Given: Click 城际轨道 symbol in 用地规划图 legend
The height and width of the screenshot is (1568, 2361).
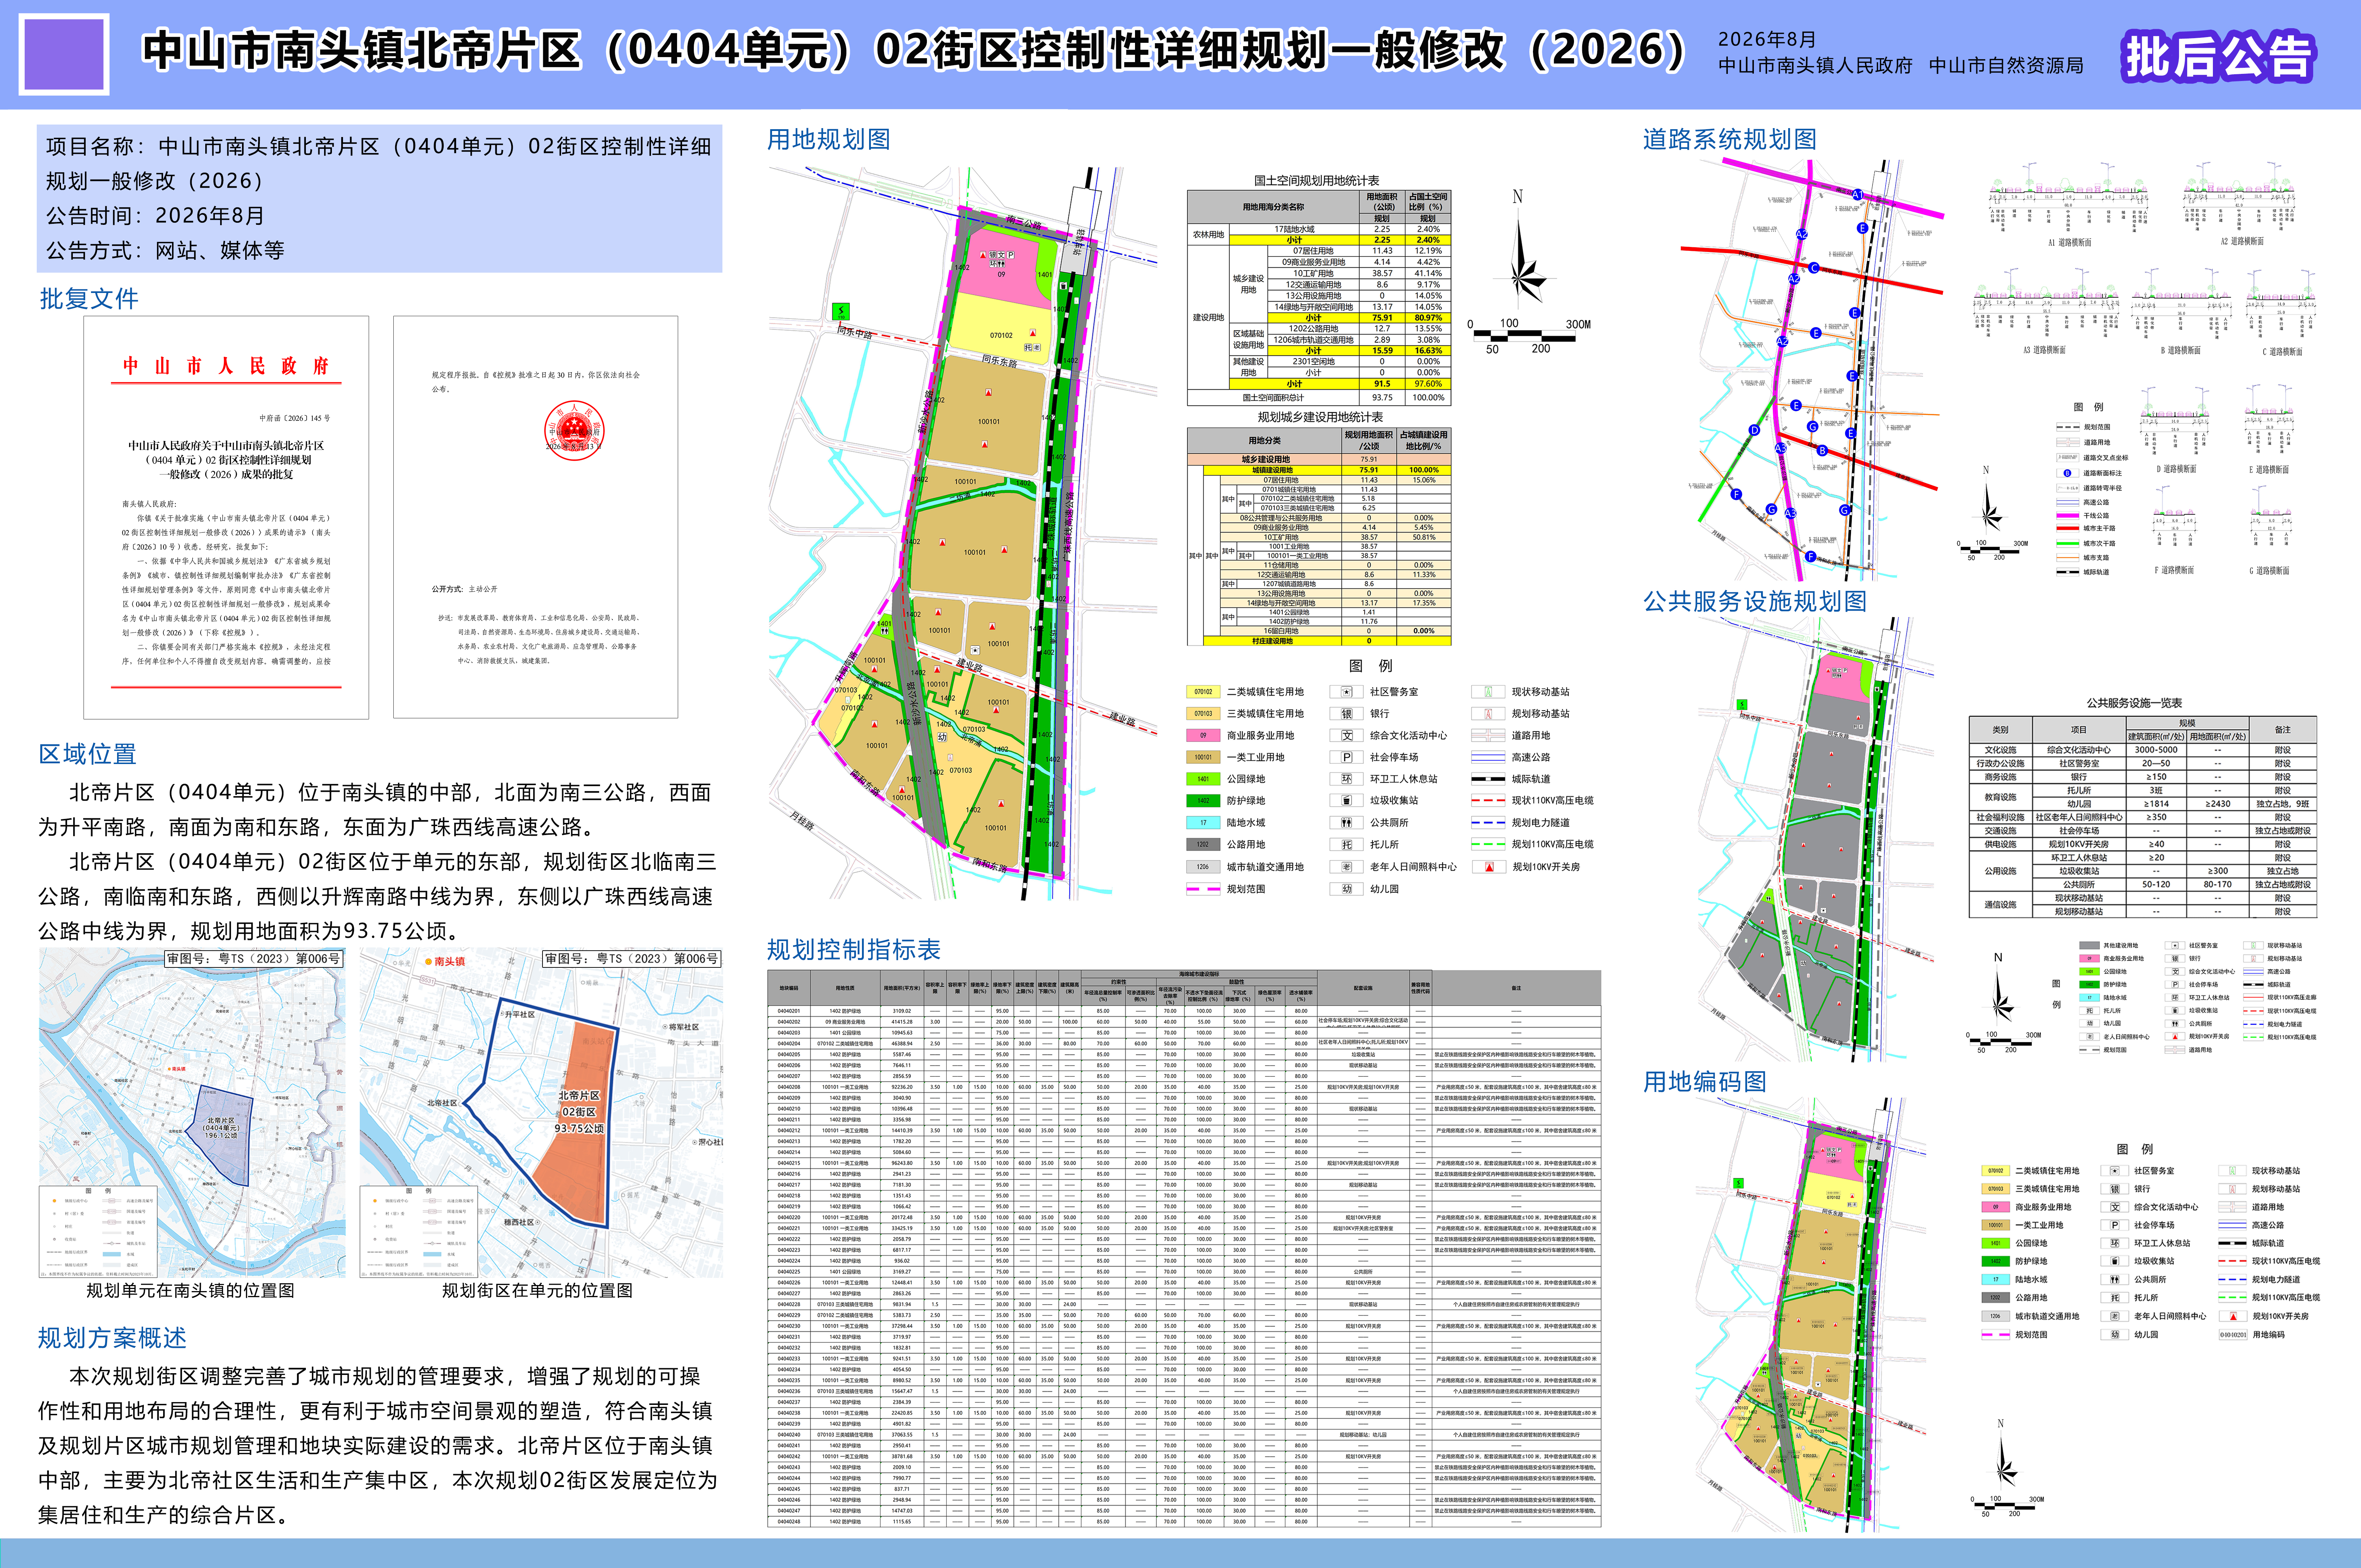Looking at the screenshot, I should [1488, 779].
